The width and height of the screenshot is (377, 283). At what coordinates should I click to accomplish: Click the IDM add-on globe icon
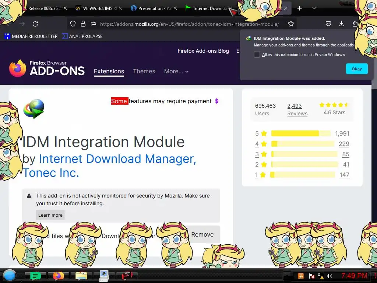click(x=34, y=109)
